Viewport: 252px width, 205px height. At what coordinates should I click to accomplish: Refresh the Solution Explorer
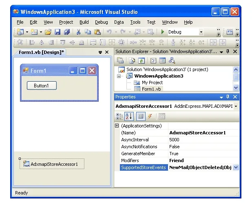coord(141,61)
